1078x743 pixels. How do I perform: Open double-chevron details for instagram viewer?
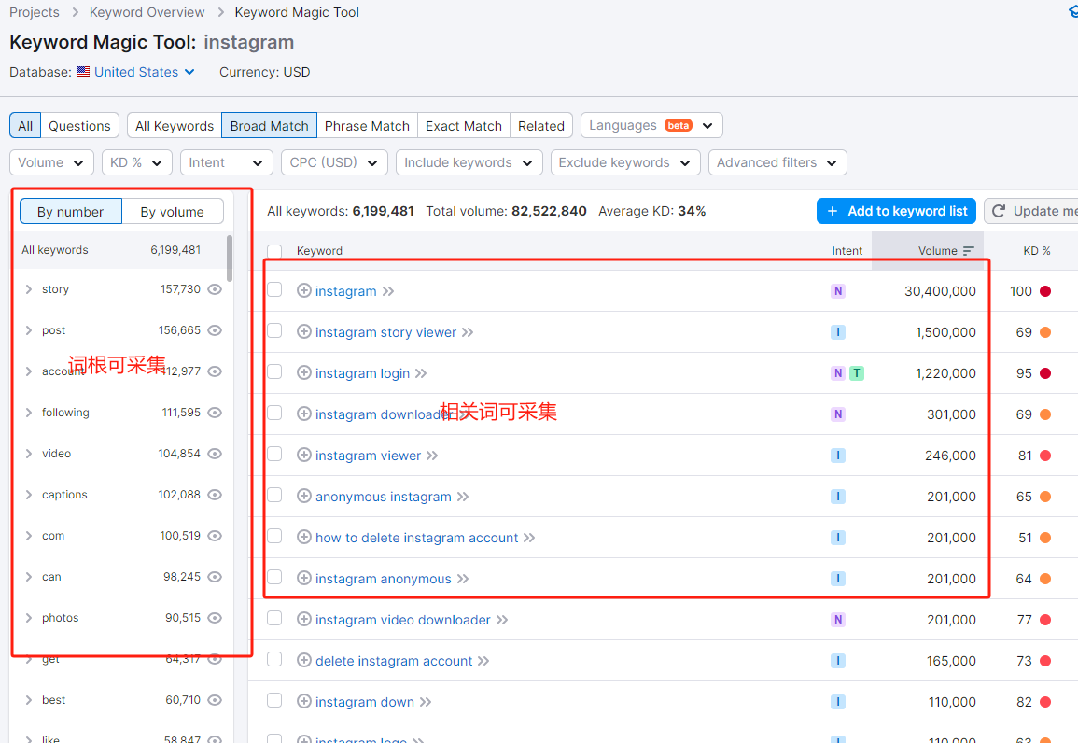432,456
